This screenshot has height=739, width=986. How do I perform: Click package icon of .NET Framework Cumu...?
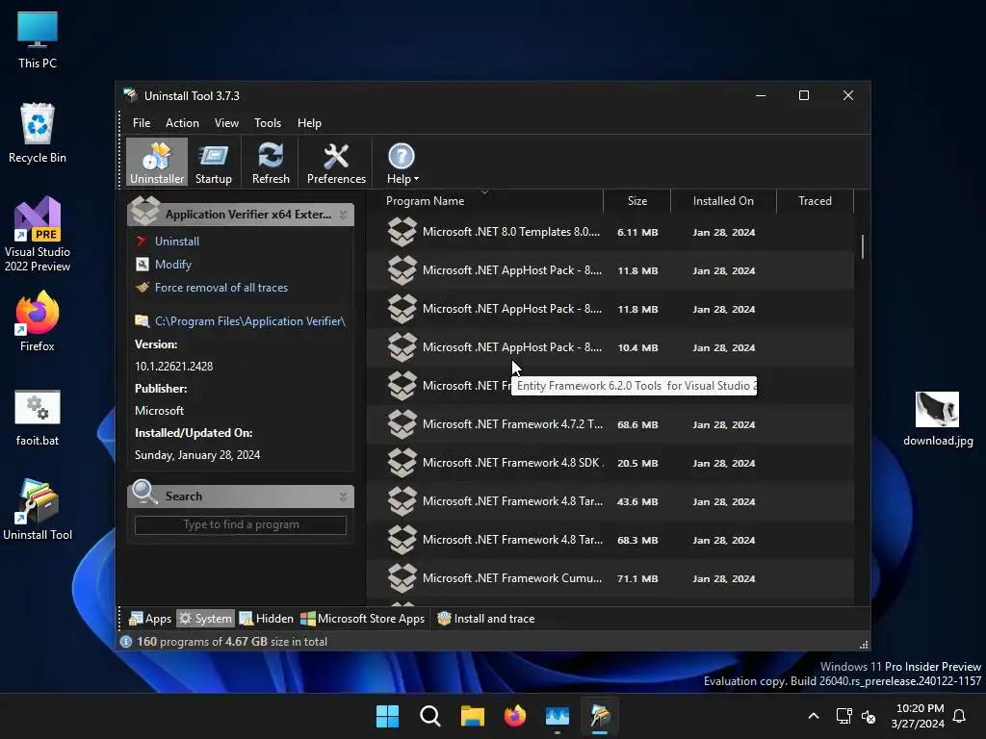pyautogui.click(x=402, y=578)
